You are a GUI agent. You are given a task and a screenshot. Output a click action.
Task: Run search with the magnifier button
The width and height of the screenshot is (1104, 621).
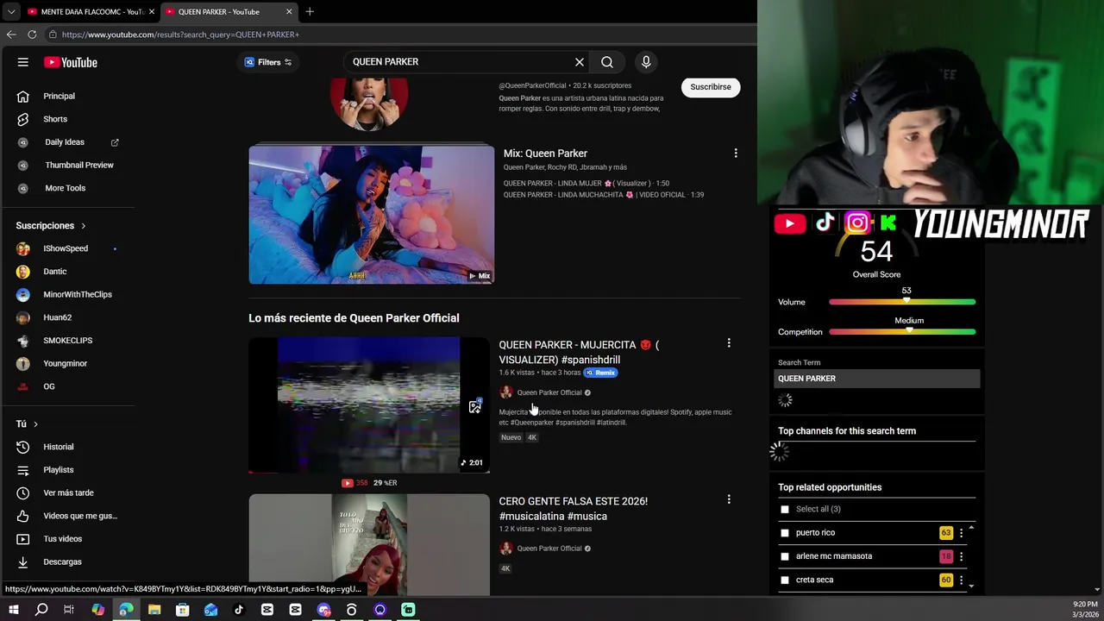[x=607, y=62]
